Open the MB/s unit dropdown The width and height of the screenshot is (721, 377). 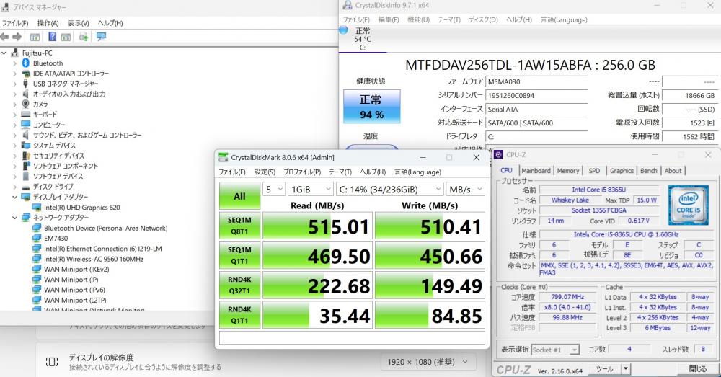[x=466, y=189]
